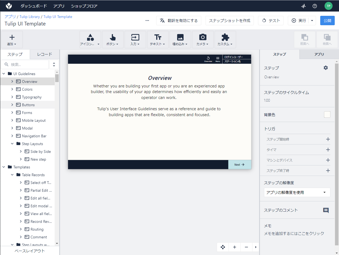Image resolution: width=339 pixels, height=255 pixels.
Task: Zoom in canvas with plus button
Action: click(x=234, y=247)
